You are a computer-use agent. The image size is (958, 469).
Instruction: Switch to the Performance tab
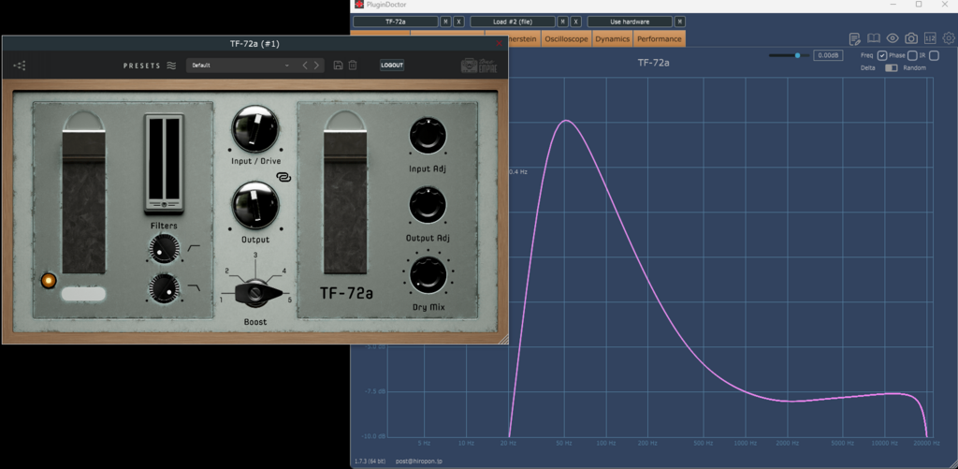click(x=660, y=38)
